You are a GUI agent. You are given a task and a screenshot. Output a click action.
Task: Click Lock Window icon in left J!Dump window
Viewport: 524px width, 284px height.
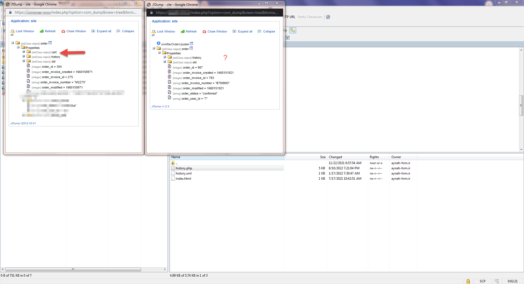coord(13,31)
